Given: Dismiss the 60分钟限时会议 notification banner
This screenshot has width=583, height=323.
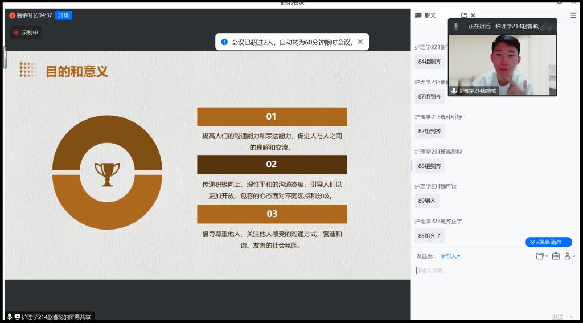Looking at the screenshot, I should tap(360, 42).
